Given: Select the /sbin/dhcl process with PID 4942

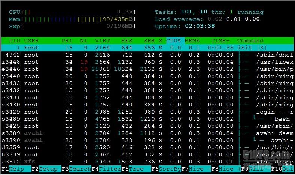Looking at the screenshot, I should click(147, 55).
